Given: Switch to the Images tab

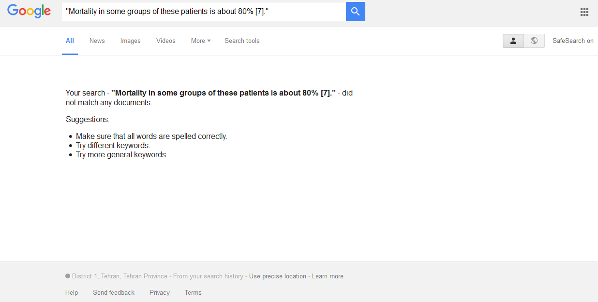Looking at the screenshot, I should point(130,41).
